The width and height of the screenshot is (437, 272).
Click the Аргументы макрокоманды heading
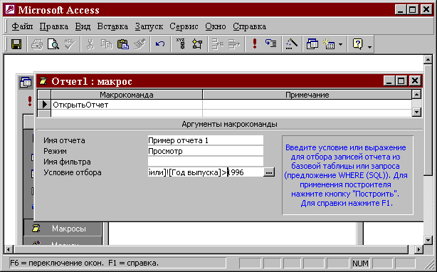pos(229,124)
